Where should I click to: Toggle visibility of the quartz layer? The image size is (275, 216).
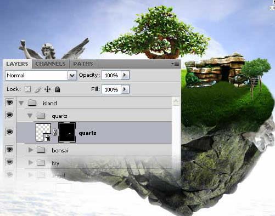pyautogui.click(x=9, y=132)
